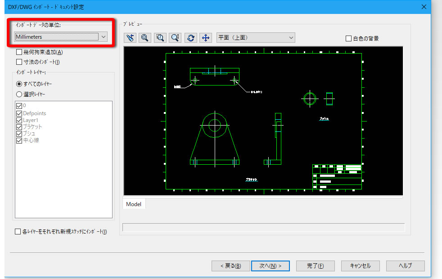Toggle the Defpoints layer checkbox

click(x=19, y=113)
